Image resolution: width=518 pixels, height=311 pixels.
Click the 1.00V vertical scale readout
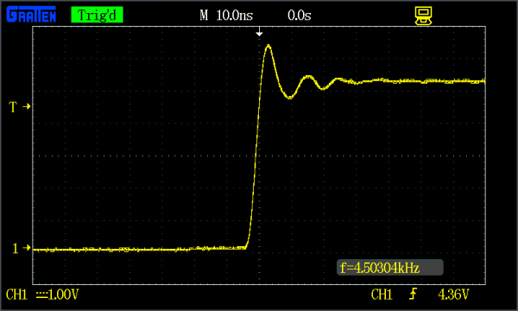coord(63,294)
